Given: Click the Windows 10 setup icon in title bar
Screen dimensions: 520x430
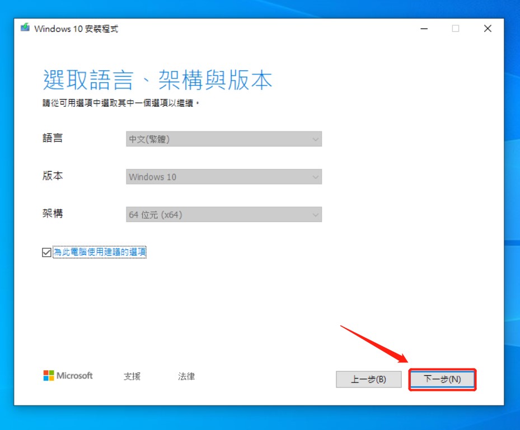Looking at the screenshot, I should [x=25, y=29].
